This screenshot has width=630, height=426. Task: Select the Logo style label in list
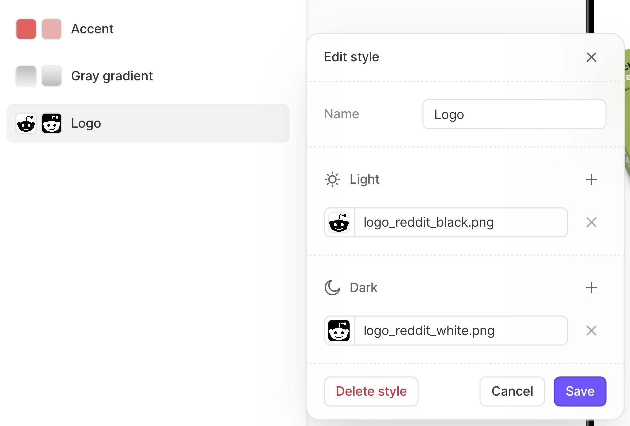pos(86,123)
